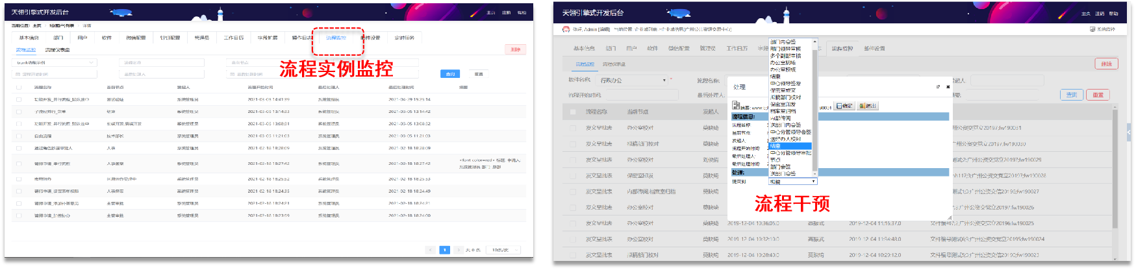Click the Admin avatar icon in right window

pyautogui.click(x=566, y=29)
